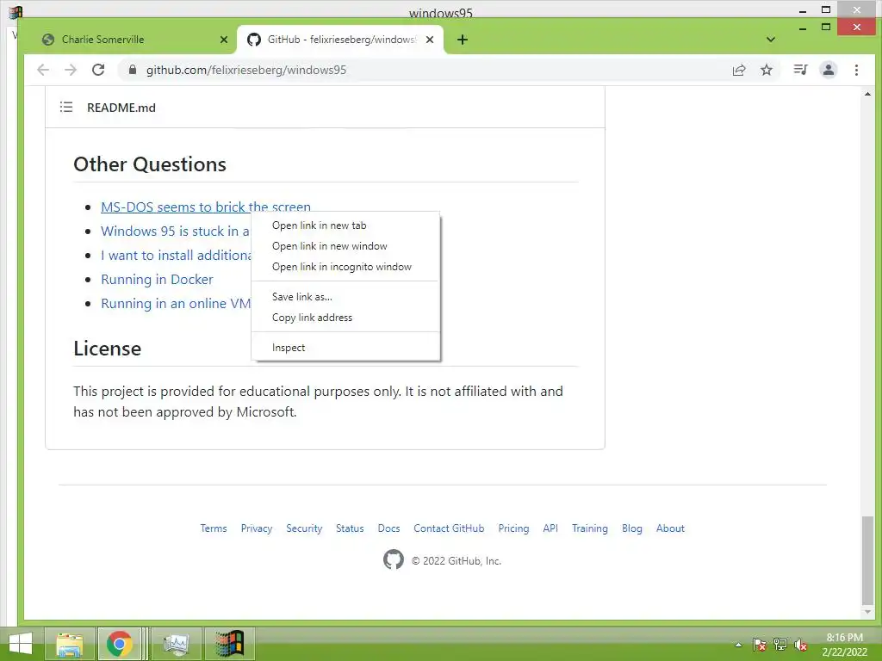Image resolution: width=882 pixels, height=661 pixels.
Task: Open the Blog footer link
Action: [x=631, y=528]
